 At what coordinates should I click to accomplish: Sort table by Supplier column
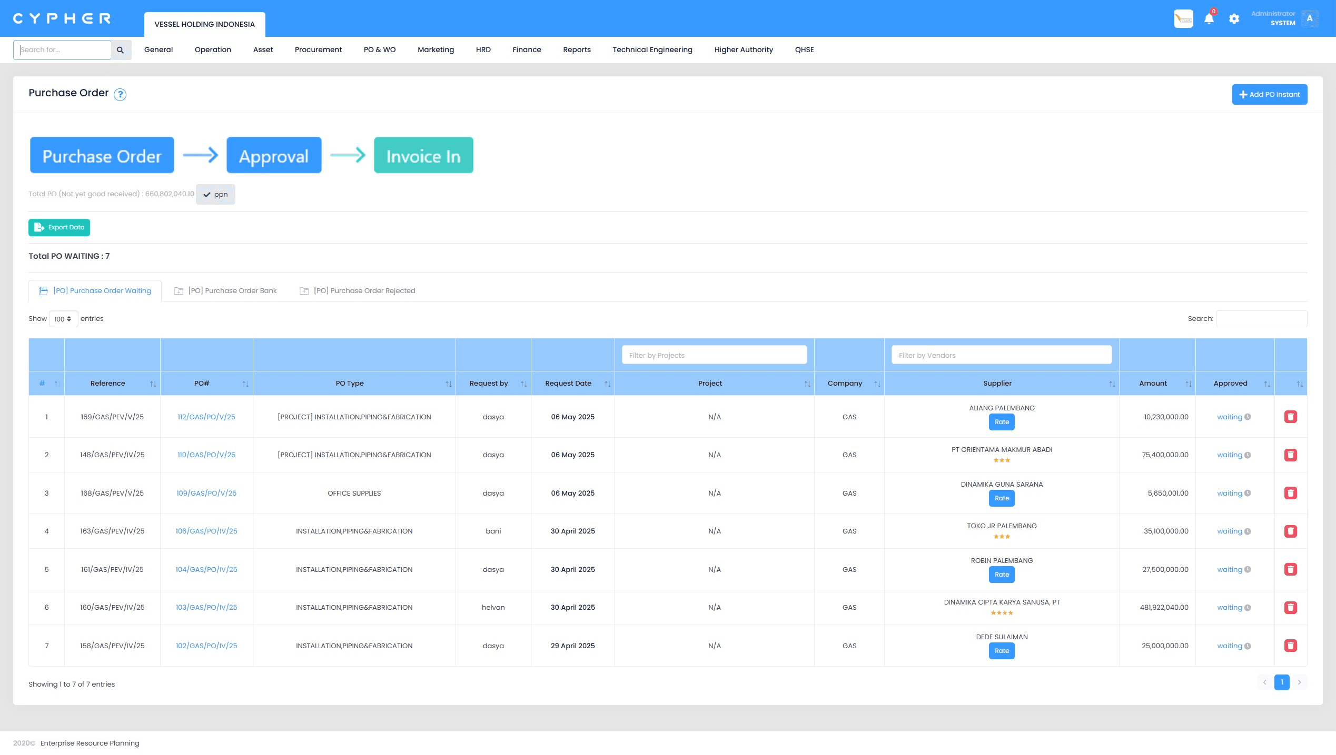1002,384
